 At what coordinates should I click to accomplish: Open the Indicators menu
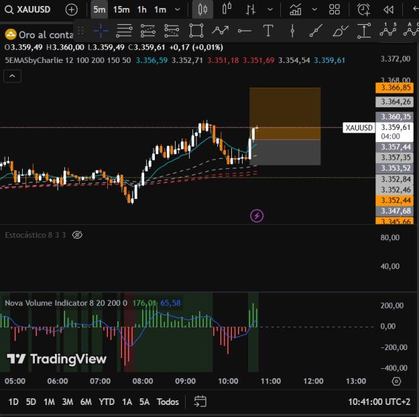coord(296,10)
